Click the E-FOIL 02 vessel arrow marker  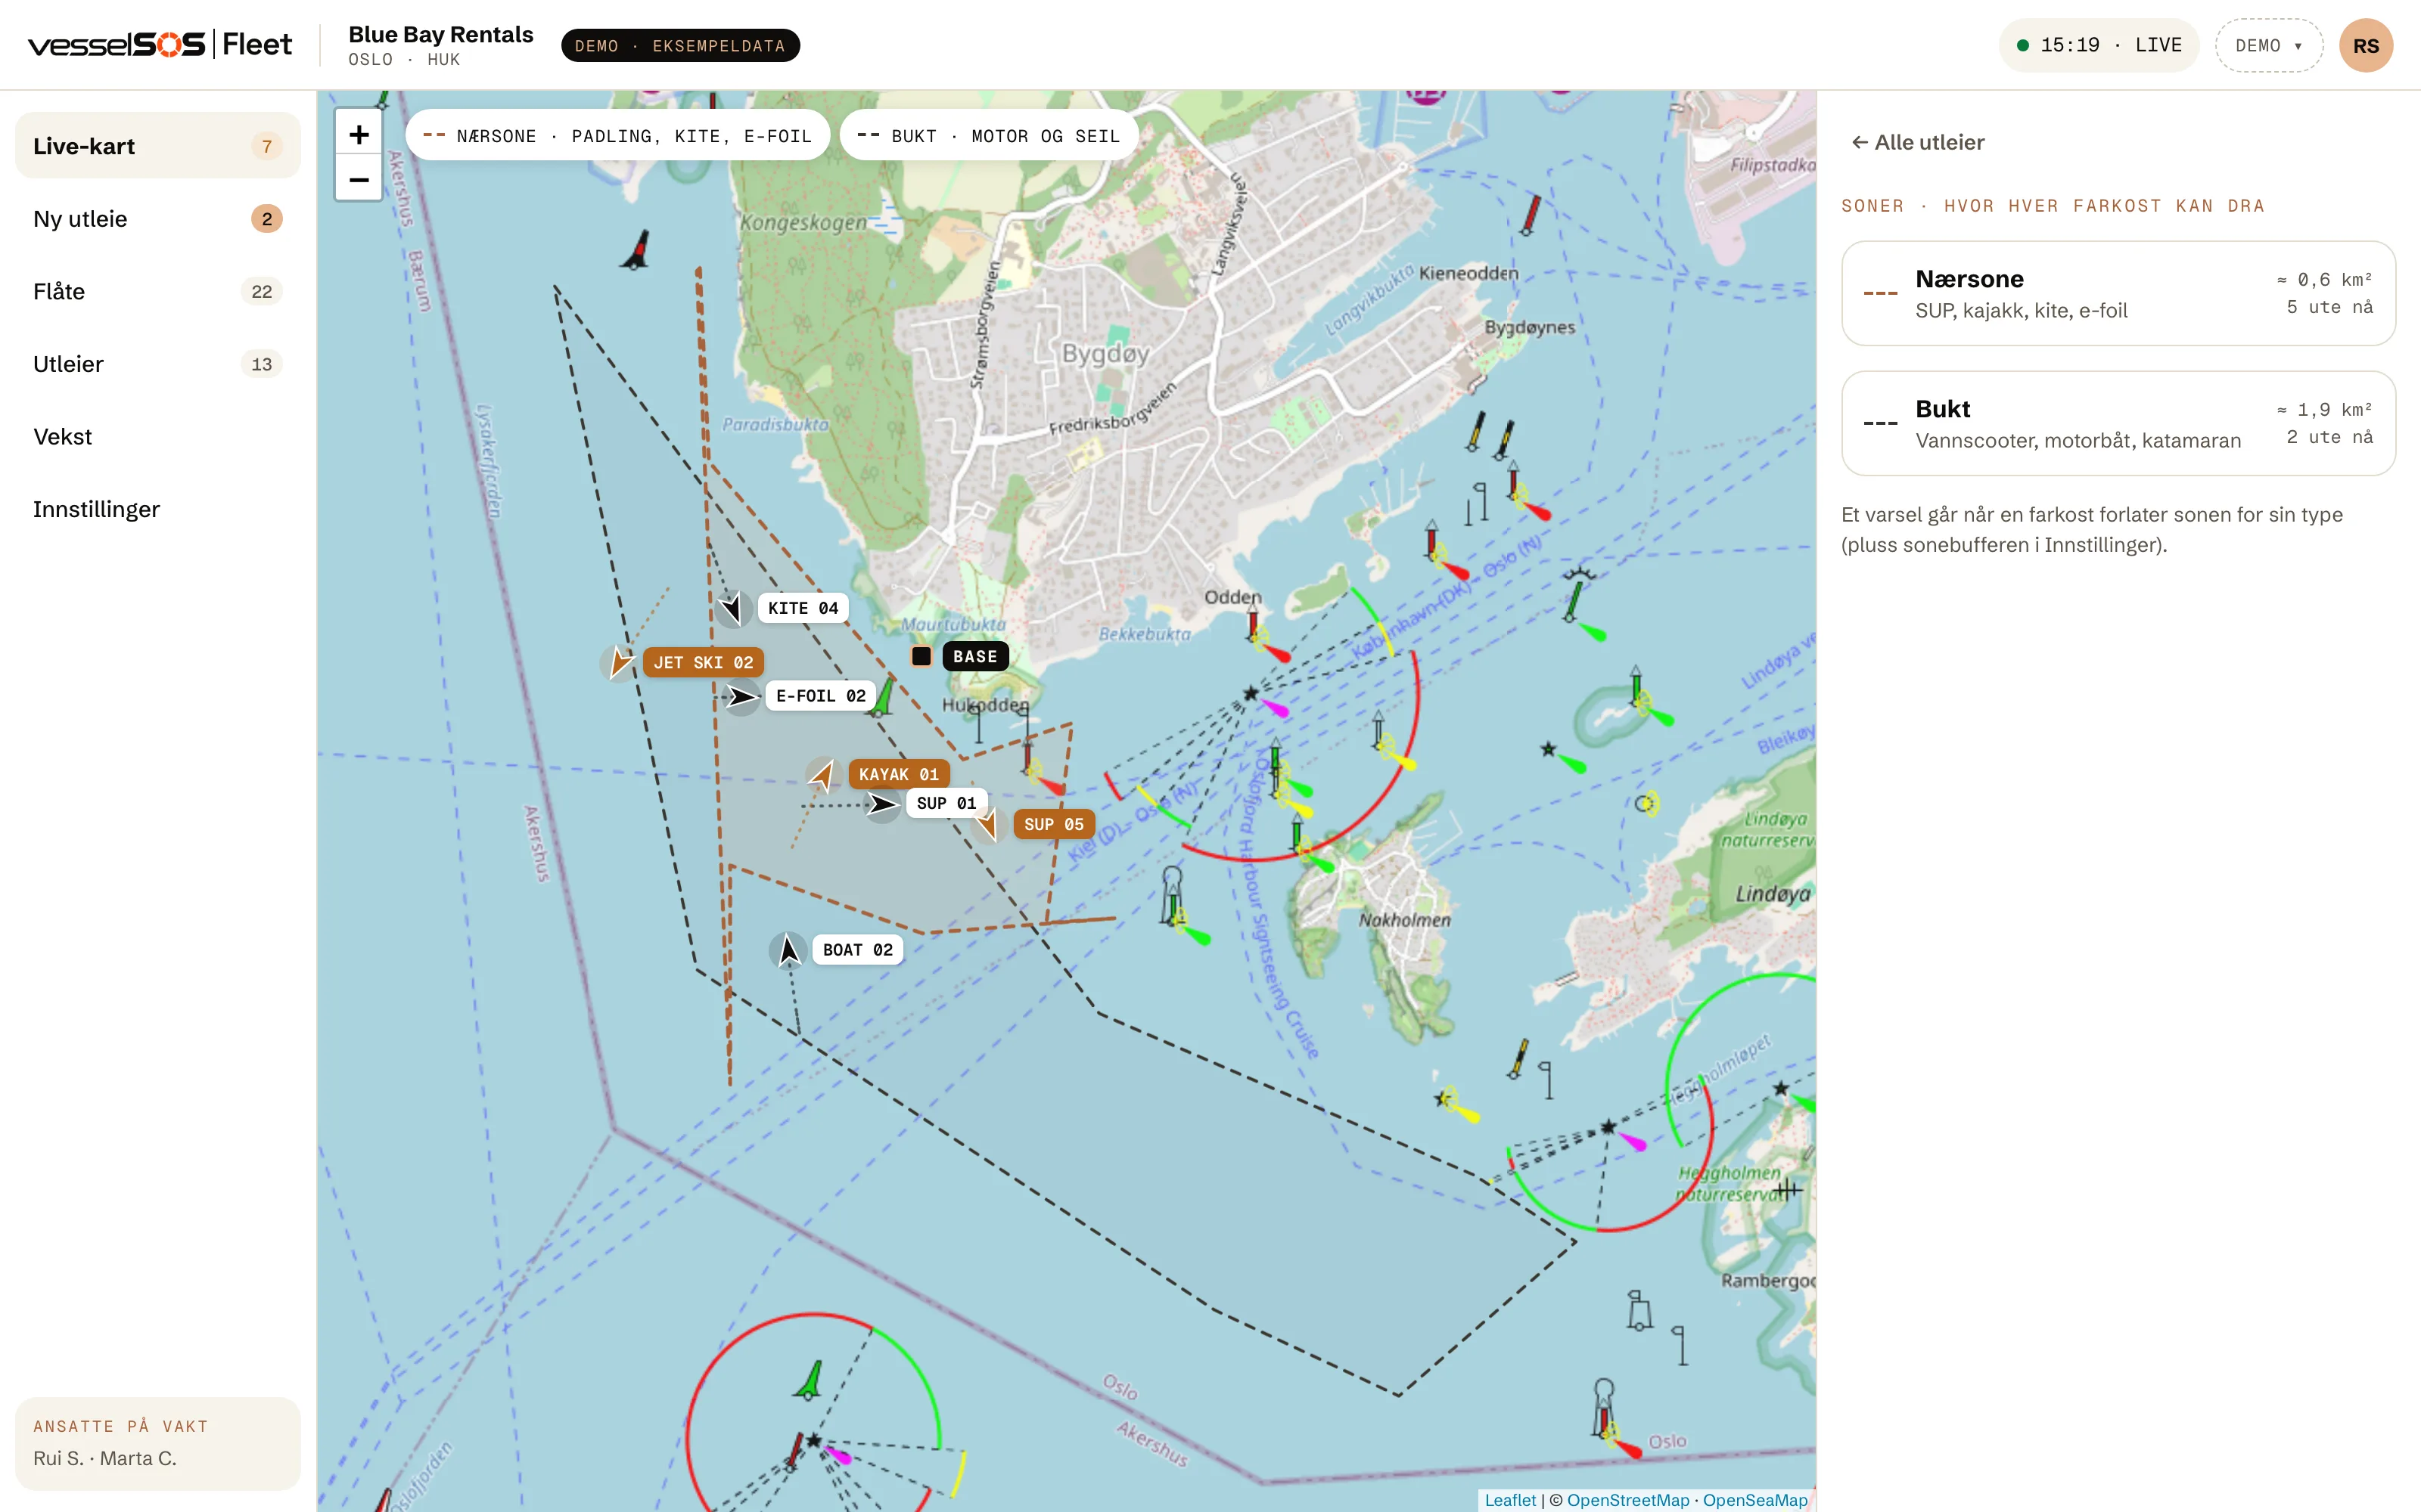(741, 696)
